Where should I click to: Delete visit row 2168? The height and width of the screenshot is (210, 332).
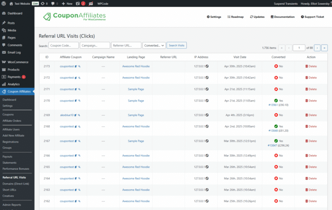[311, 126]
